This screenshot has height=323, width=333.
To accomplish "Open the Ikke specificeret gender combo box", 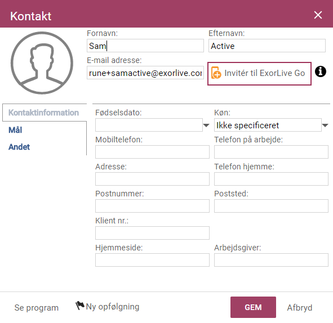I will (x=268, y=125).
